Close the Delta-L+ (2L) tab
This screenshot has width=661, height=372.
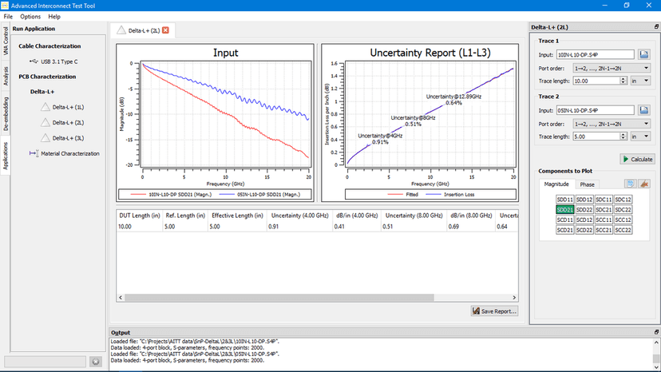(165, 30)
